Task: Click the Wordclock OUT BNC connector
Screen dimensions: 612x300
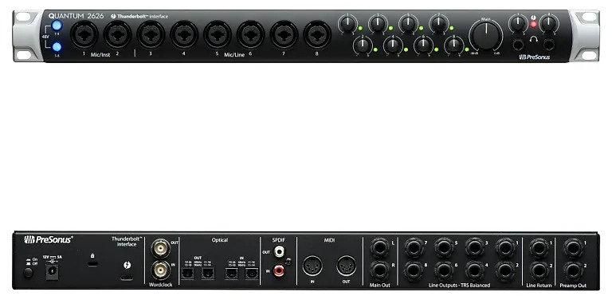Action: point(161,247)
